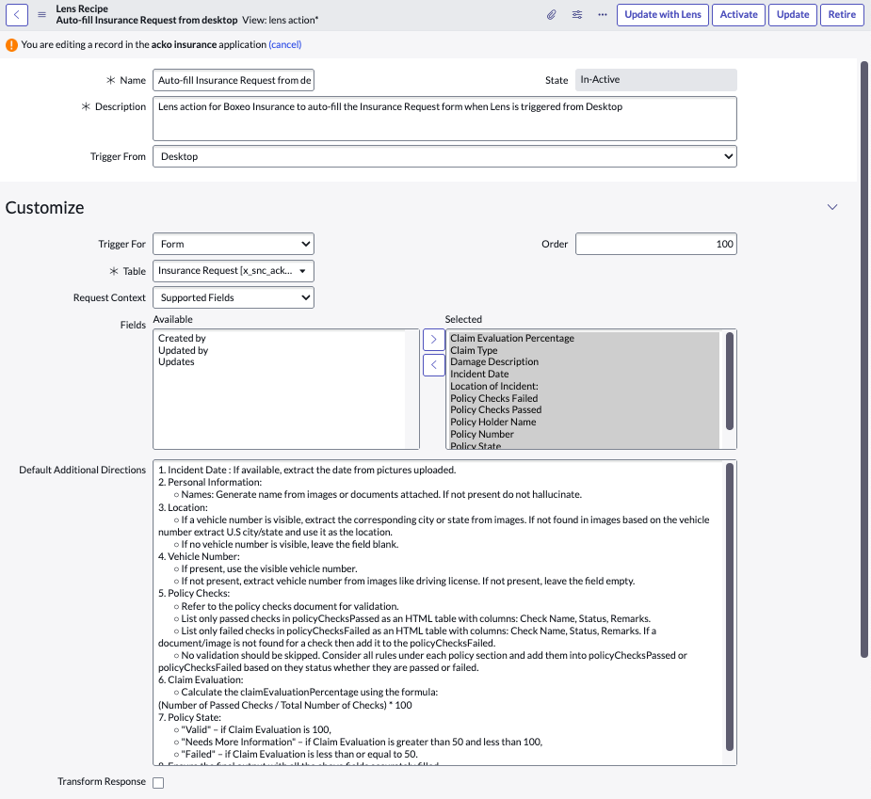This screenshot has width=871, height=799.
Task: Click the main page vertical scrollbar
Action: click(x=863, y=360)
